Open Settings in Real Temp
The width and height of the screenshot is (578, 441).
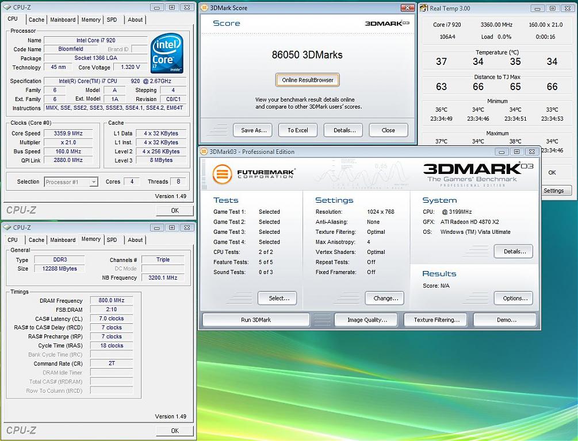pos(556,191)
